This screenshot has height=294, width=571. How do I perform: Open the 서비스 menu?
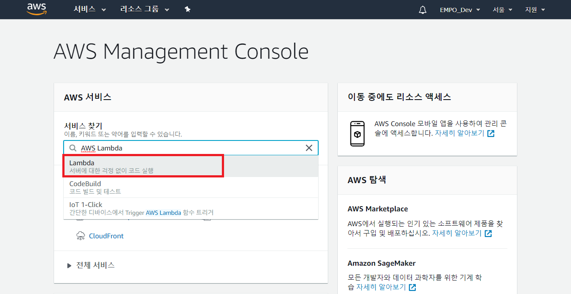click(90, 9)
